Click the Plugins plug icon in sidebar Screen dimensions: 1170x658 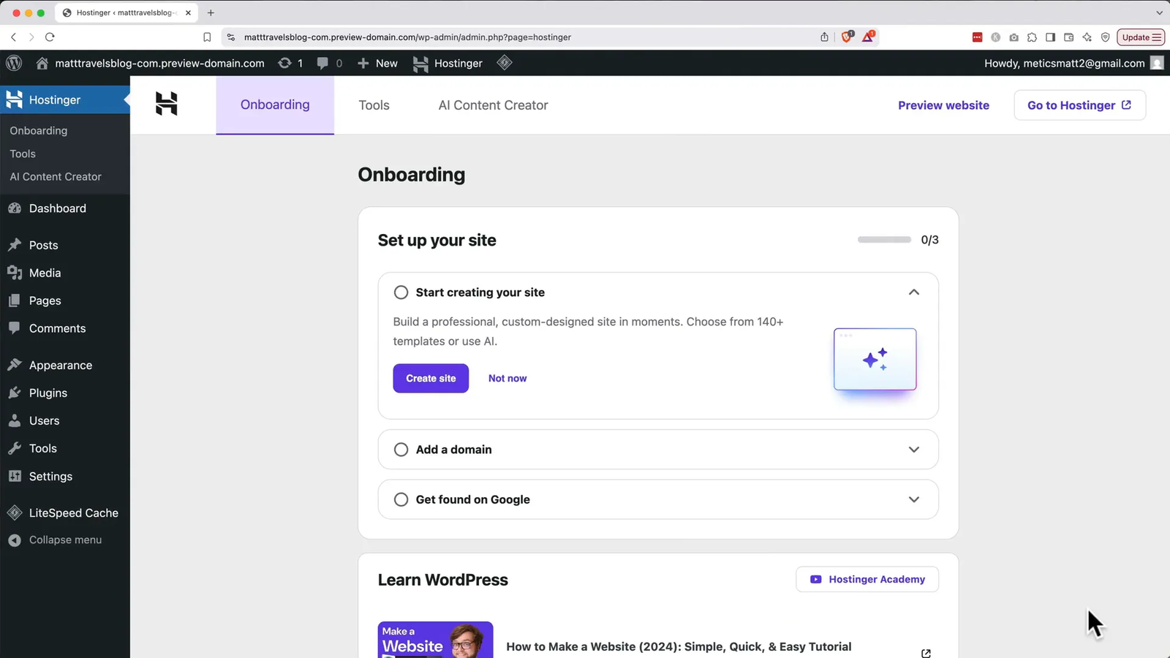pyautogui.click(x=15, y=393)
